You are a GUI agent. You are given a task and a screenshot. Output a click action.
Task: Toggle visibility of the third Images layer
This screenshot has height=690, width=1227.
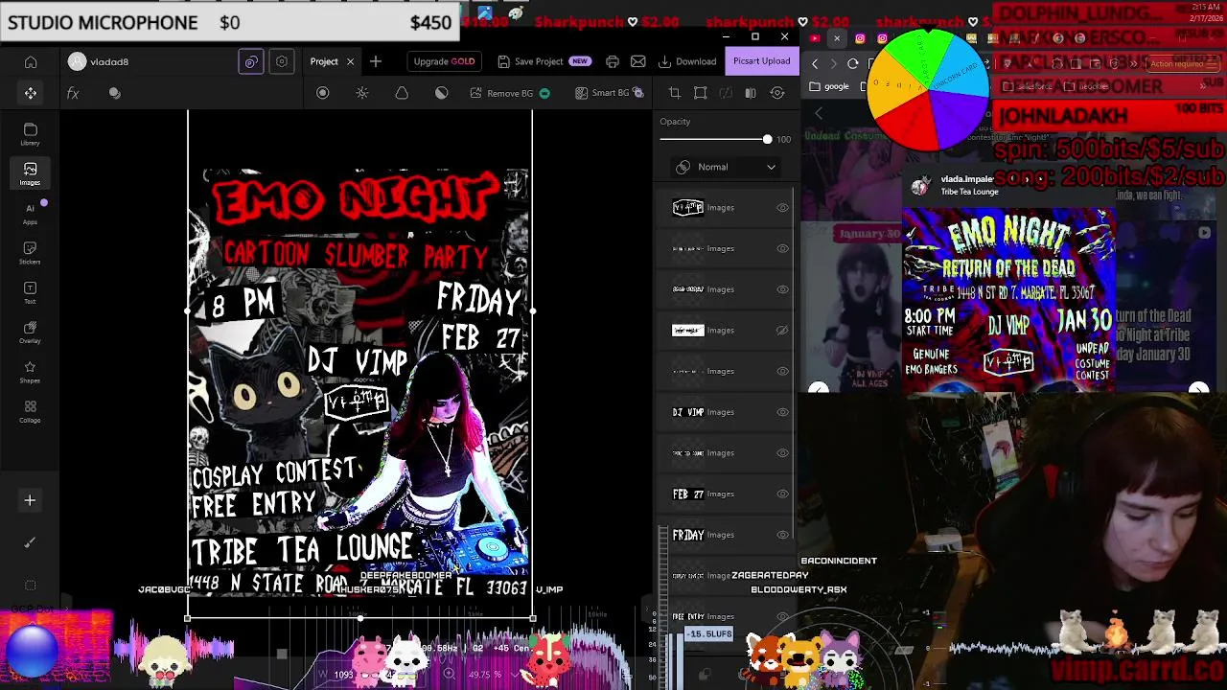[782, 289]
